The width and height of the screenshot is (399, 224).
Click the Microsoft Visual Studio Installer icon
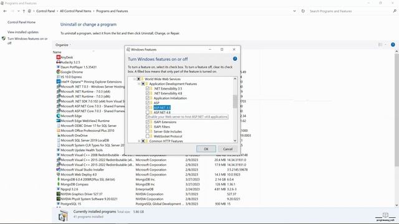click(58, 169)
